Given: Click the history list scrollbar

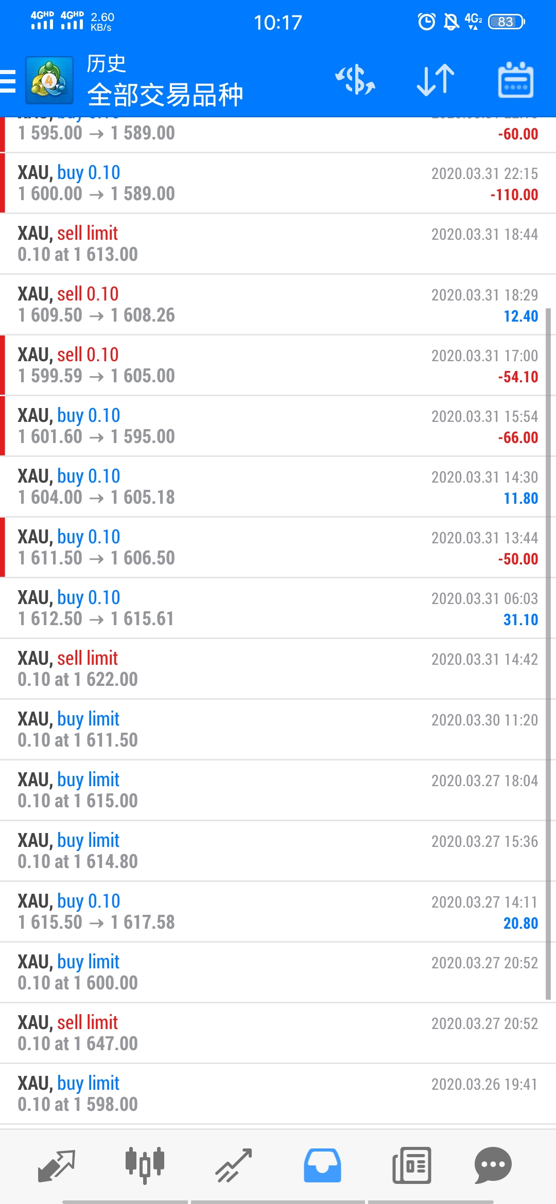Looking at the screenshot, I should 548,654.
